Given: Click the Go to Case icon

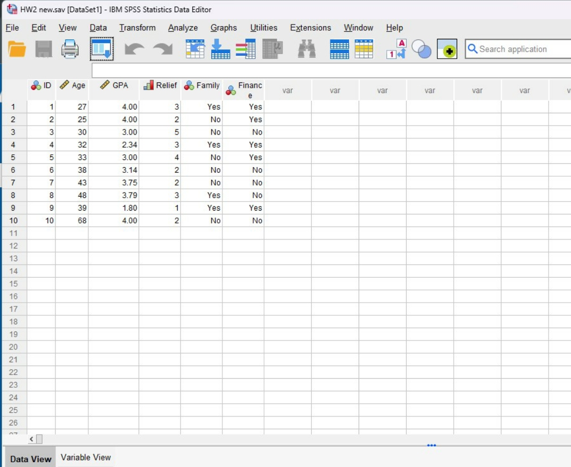Looking at the screenshot, I should pyautogui.click(x=195, y=49).
